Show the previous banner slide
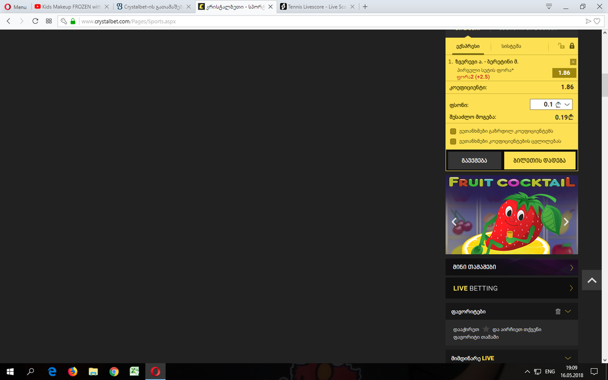Image resolution: width=608 pixels, height=380 pixels. point(454,221)
